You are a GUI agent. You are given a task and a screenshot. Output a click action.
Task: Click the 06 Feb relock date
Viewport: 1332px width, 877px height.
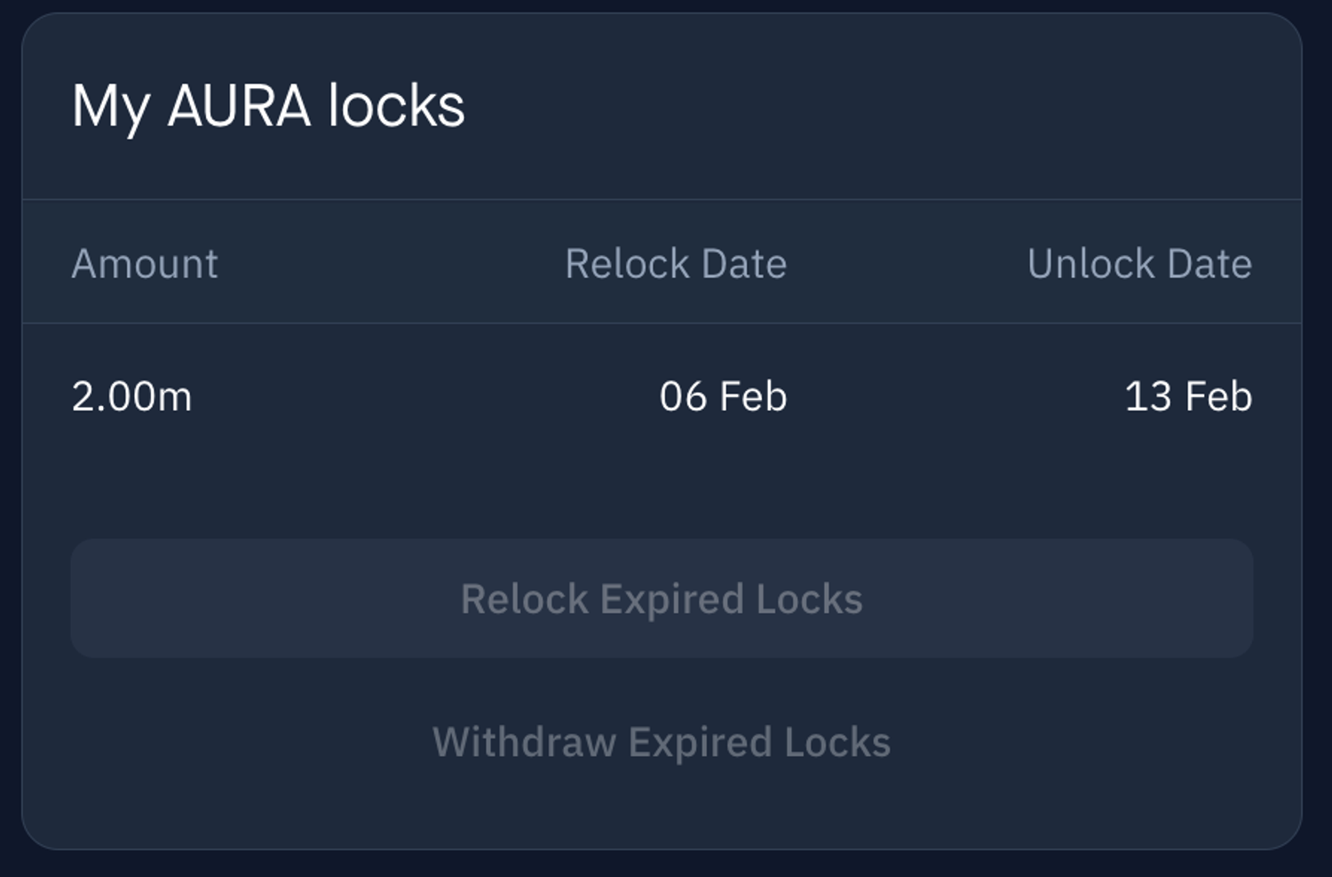point(723,396)
